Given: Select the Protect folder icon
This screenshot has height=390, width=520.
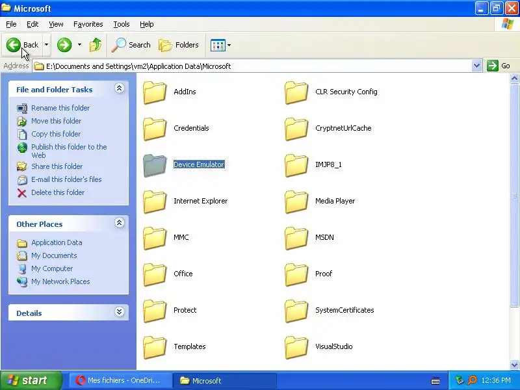Looking at the screenshot, I should 155,311.
